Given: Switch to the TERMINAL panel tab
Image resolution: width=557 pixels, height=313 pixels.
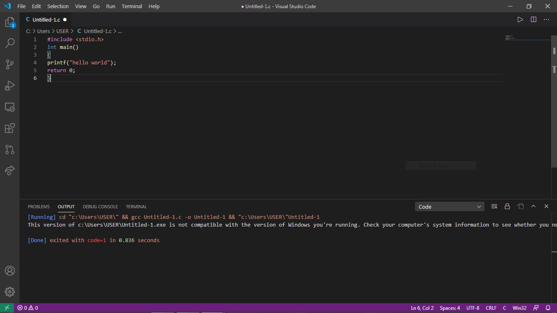Looking at the screenshot, I should point(136,207).
